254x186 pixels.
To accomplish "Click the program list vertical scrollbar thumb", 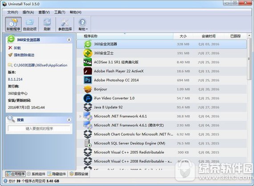I will tap(249, 59).
